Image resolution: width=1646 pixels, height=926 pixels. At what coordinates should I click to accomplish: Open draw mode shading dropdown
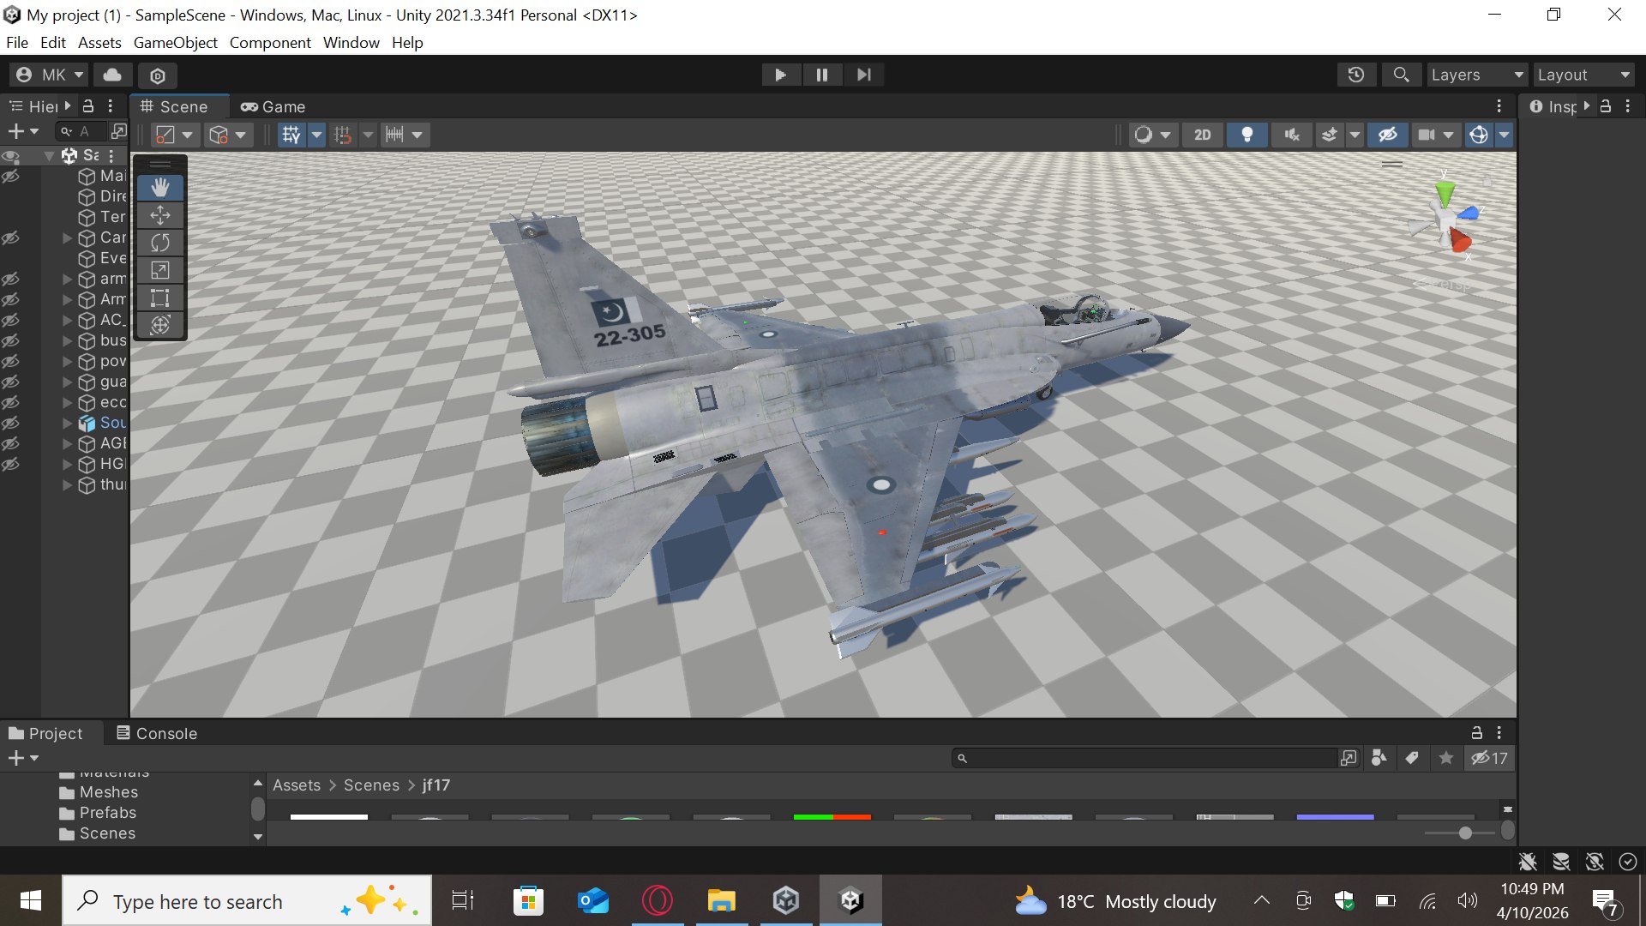pyautogui.click(x=1151, y=135)
